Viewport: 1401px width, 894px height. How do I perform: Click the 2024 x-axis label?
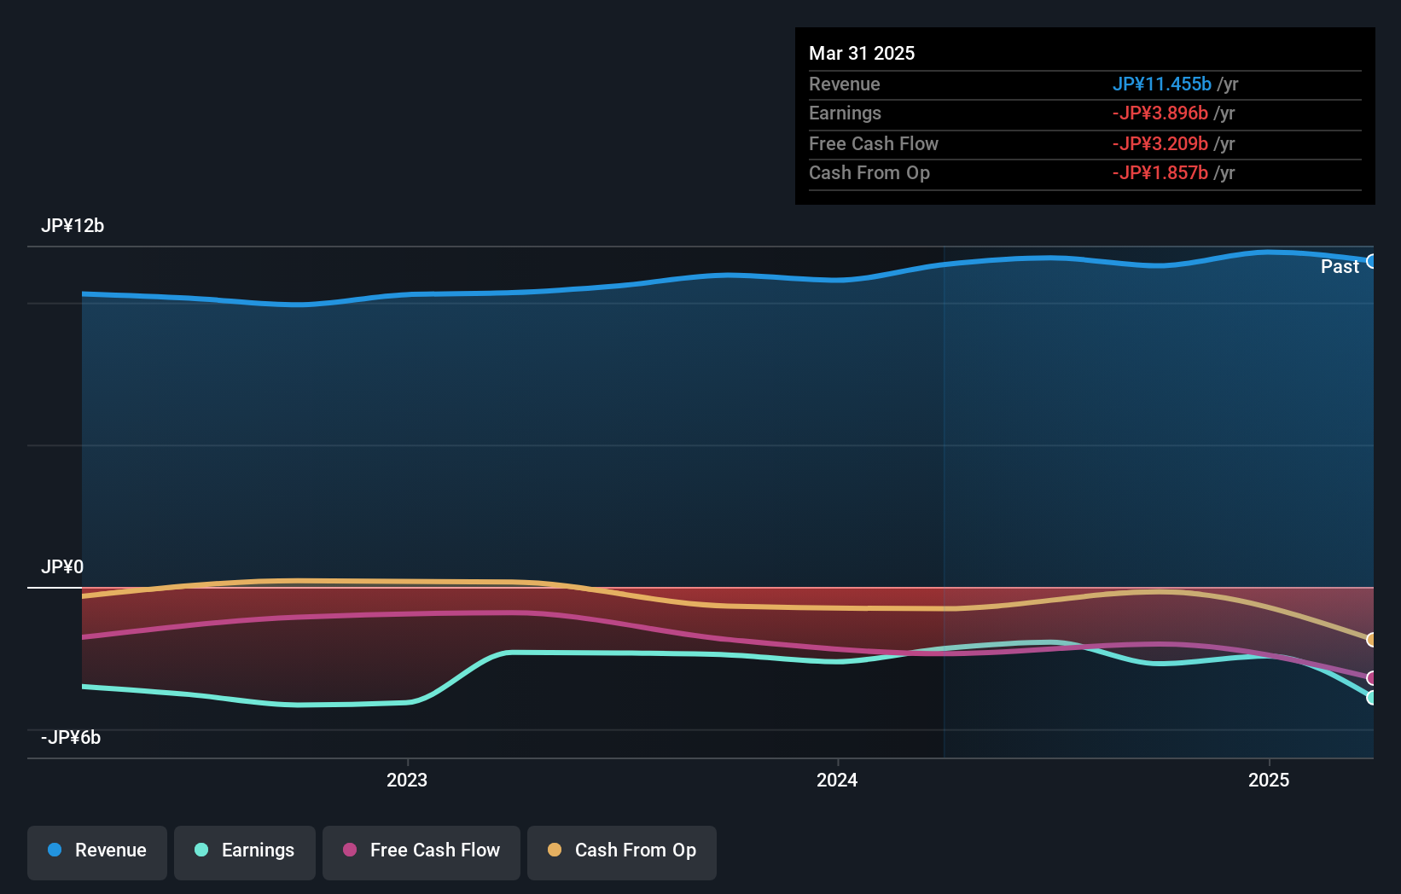point(837,781)
